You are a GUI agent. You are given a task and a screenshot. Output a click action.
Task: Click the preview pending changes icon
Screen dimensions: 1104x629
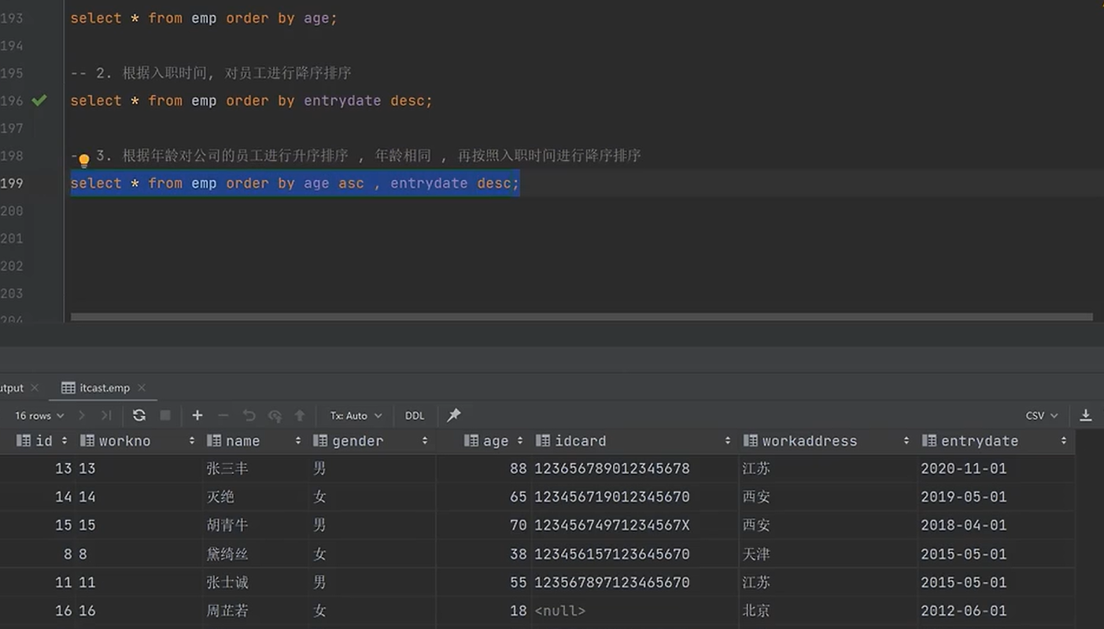point(275,415)
